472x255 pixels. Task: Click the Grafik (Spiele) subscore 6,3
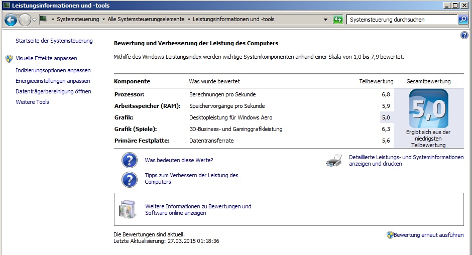point(386,129)
